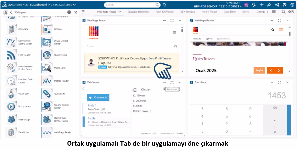Expand the Web-Note-Hesap tab chevron
The image size is (297, 150).
tap(120, 12)
